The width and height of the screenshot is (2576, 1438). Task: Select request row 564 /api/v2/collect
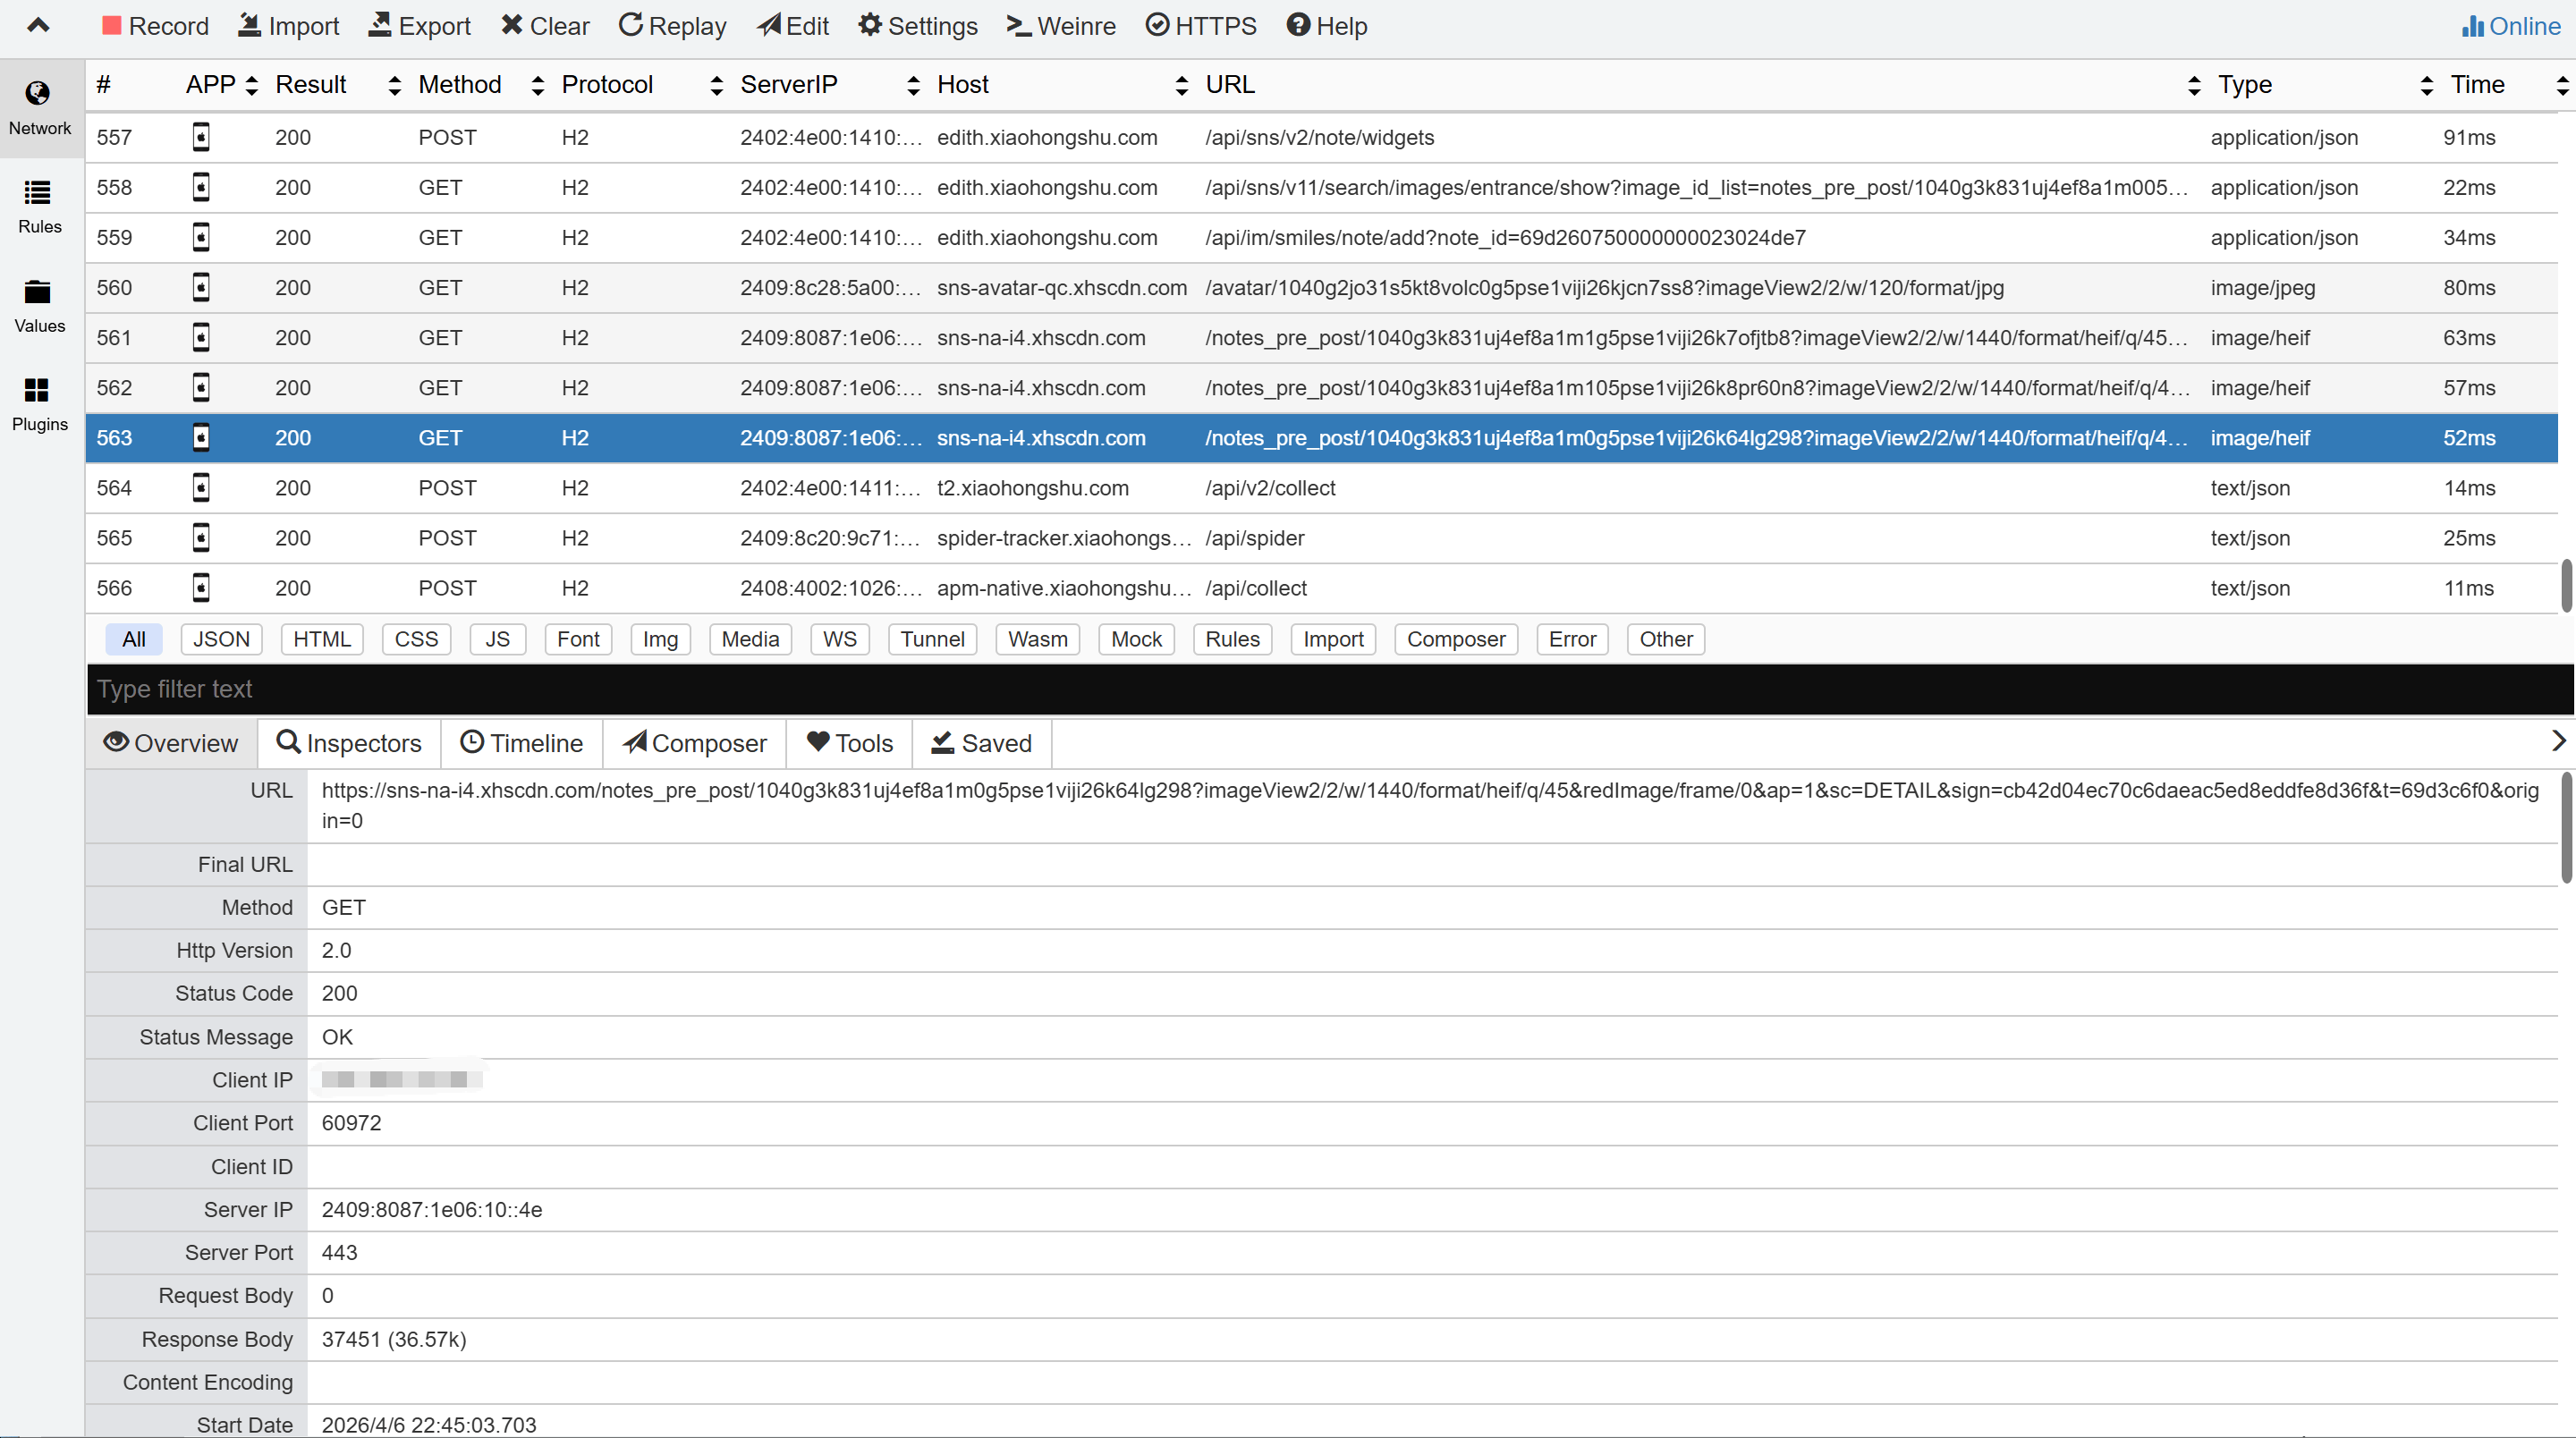pyautogui.click(x=1270, y=488)
